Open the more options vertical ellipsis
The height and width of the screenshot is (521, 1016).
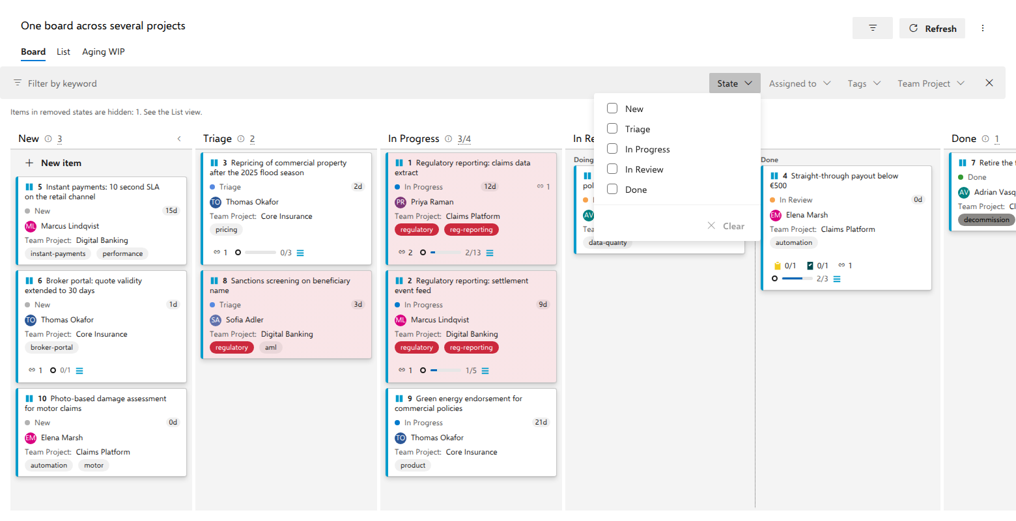[983, 28]
